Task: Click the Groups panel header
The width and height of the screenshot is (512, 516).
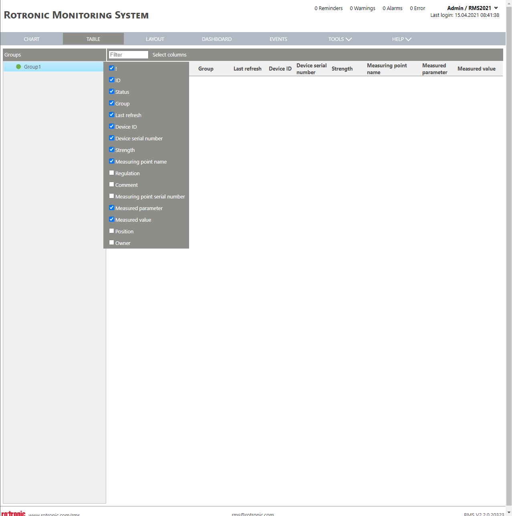Action: 54,55
